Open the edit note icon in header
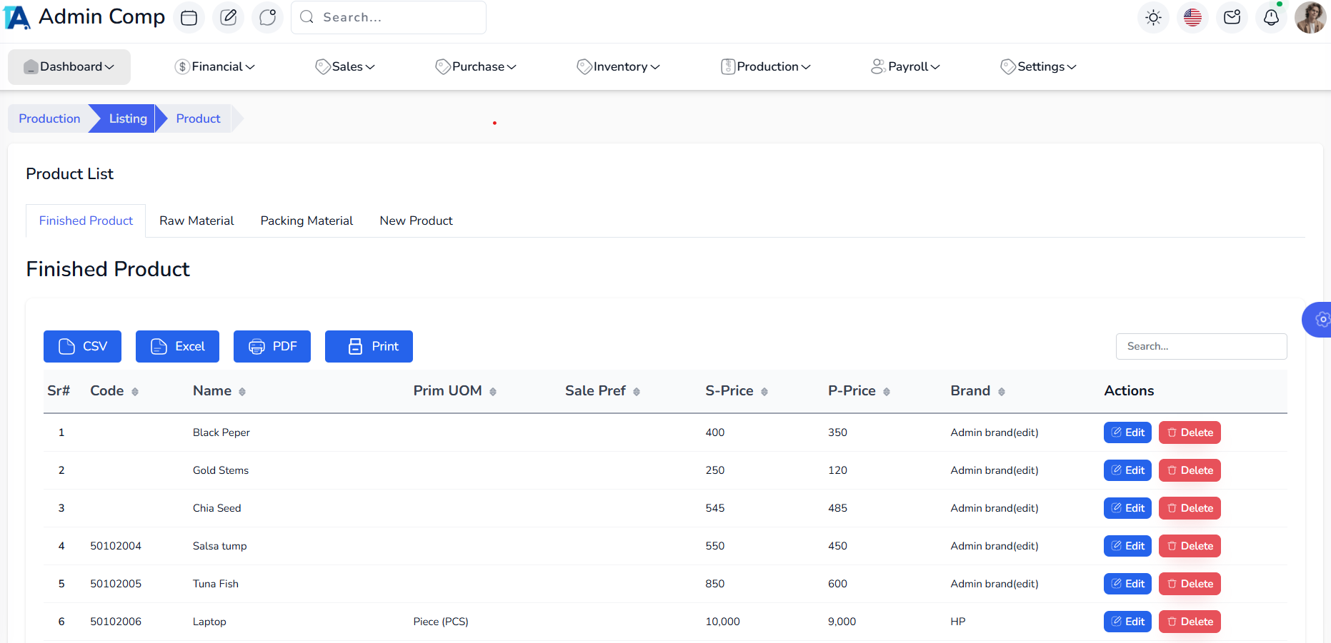This screenshot has height=643, width=1331. pyautogui.click(x=229, y=18)
